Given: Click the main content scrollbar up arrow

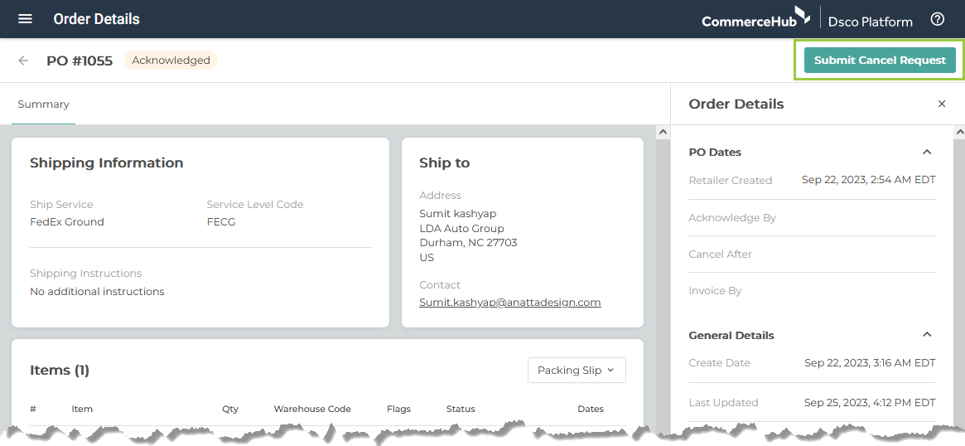Looking at the screenshot, I should [x=663, y=131].
